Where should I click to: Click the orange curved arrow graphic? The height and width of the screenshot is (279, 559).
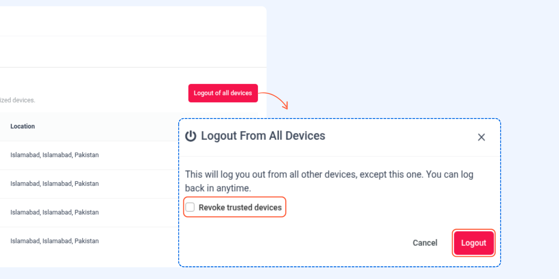pos(273,101)
